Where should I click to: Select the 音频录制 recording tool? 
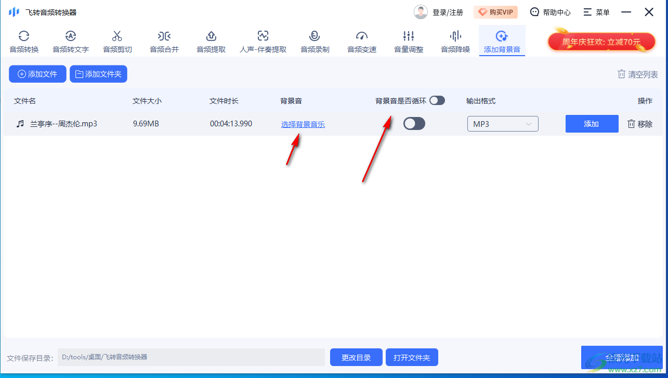coord(314,41)
